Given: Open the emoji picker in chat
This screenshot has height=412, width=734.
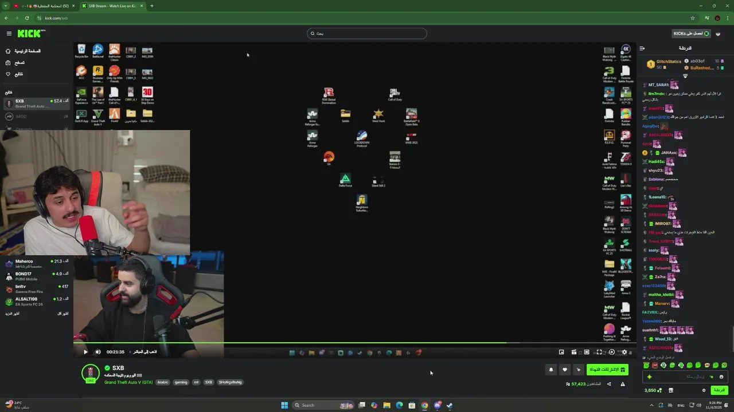Looking at the screenshot, I should click(x=721, y=377).
